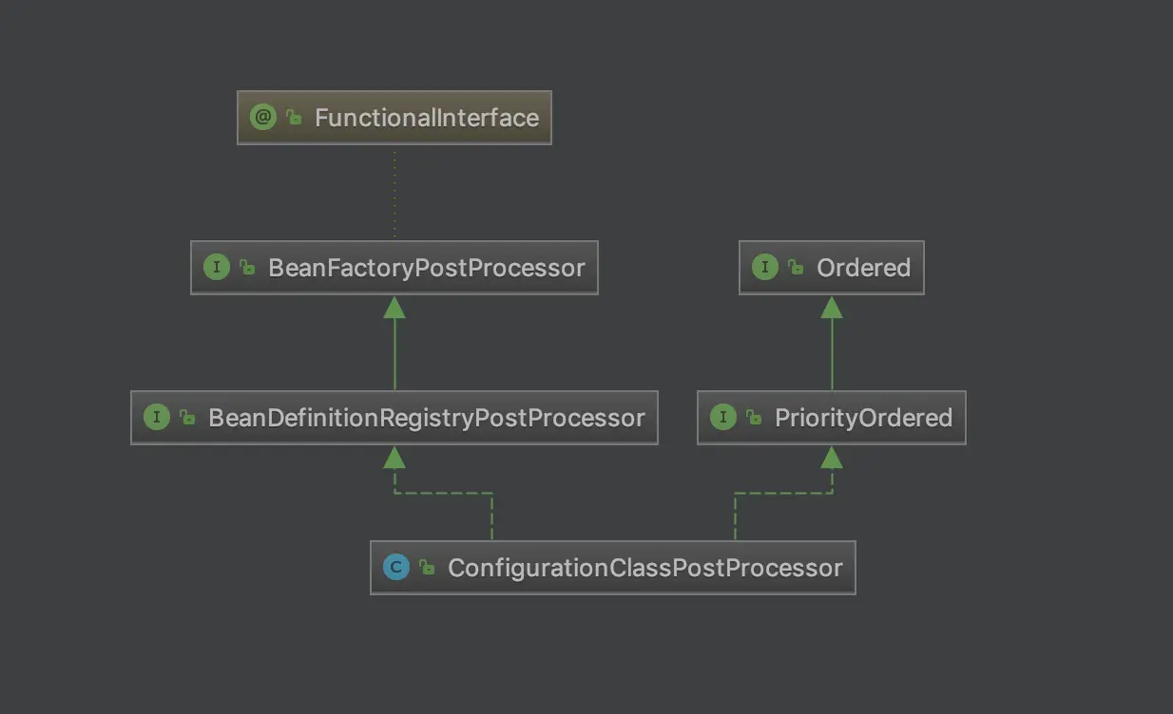Click the lock icon beside Ordered label

click(x=797, y=268)
